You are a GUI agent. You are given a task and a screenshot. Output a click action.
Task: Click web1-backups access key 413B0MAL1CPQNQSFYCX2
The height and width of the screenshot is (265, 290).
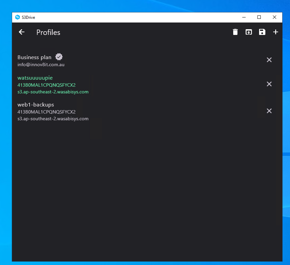point(46,112)
